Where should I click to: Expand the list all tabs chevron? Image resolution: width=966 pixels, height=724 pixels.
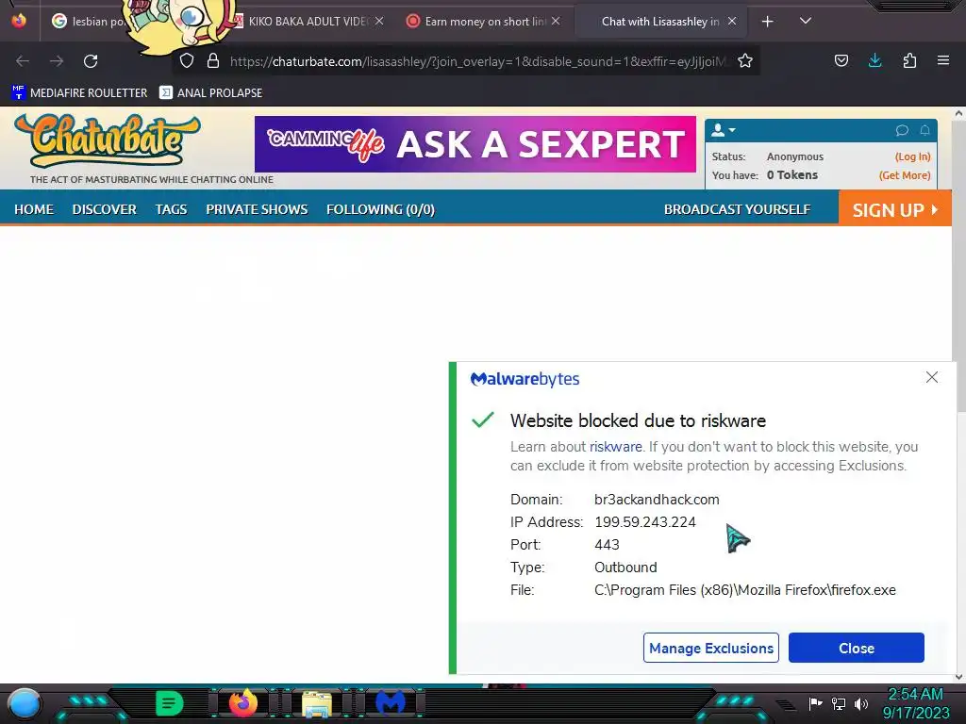tap(806, 21)
